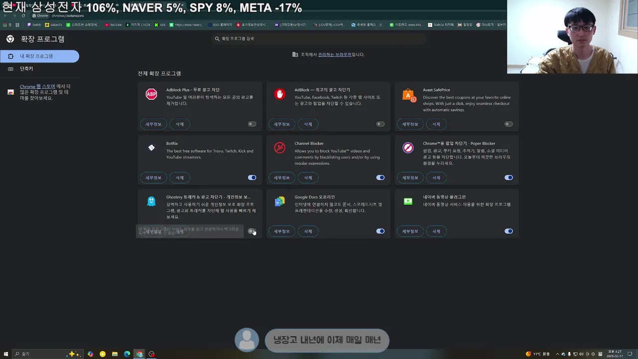Click the Poper Blocker extension icon
638x359 pixels.
click(408, 148)
